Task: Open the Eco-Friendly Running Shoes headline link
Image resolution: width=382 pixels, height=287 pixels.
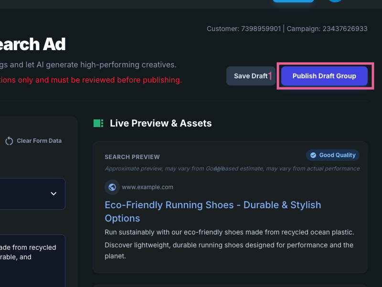Action: click(x=212, y=205)
